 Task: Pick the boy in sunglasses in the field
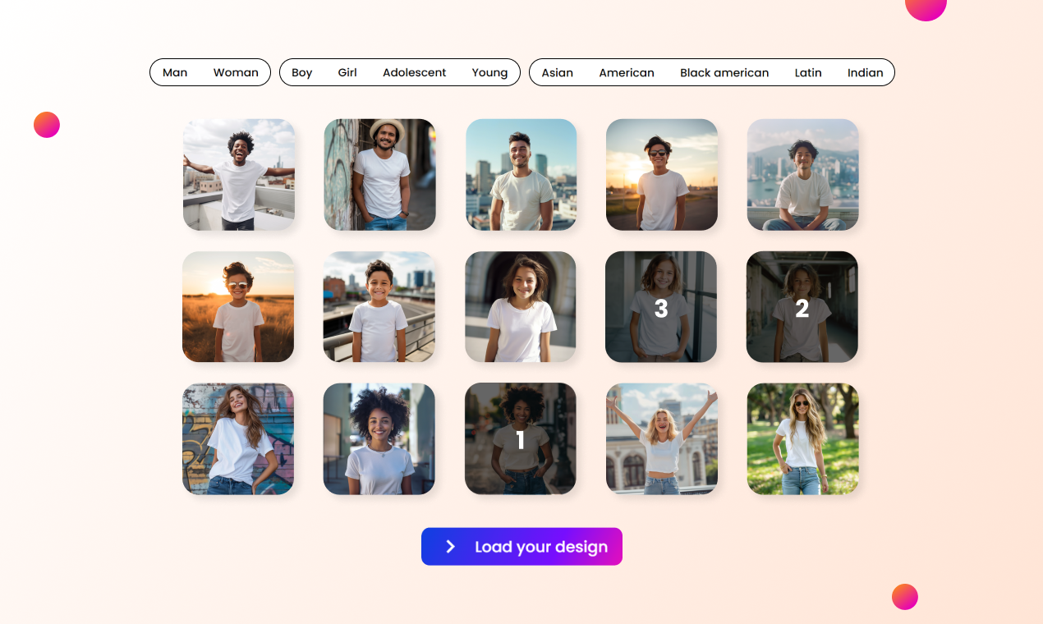click(x=238, y=307)
